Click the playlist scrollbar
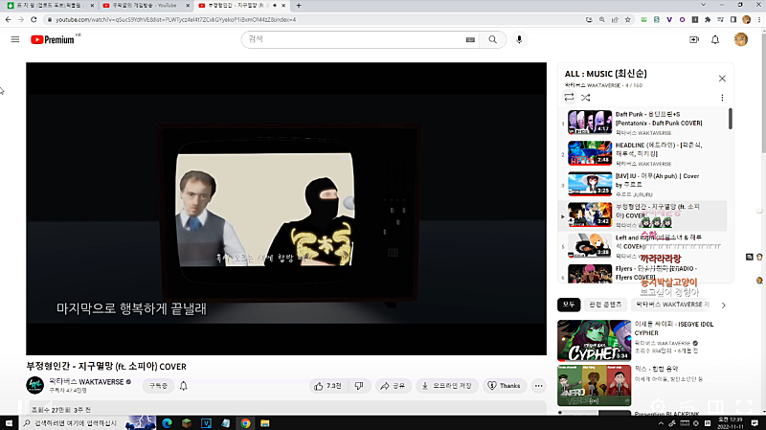Image resolution: width=766 pixels, height=430 pixels. (x=731, y=119)
